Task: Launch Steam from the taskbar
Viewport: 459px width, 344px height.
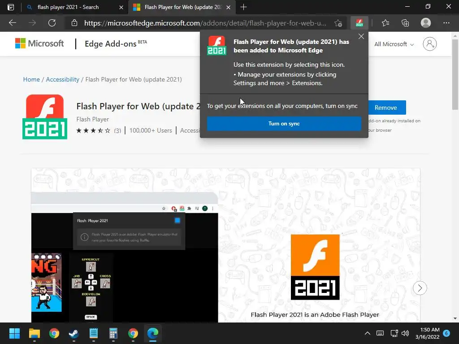Action: point(74,333)
